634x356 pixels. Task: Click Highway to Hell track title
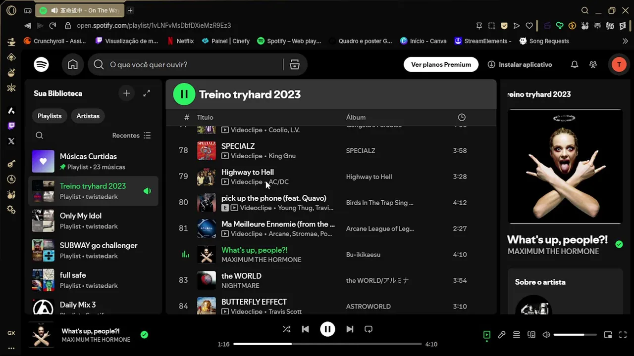pyautogui.click(x=248, y=172)
